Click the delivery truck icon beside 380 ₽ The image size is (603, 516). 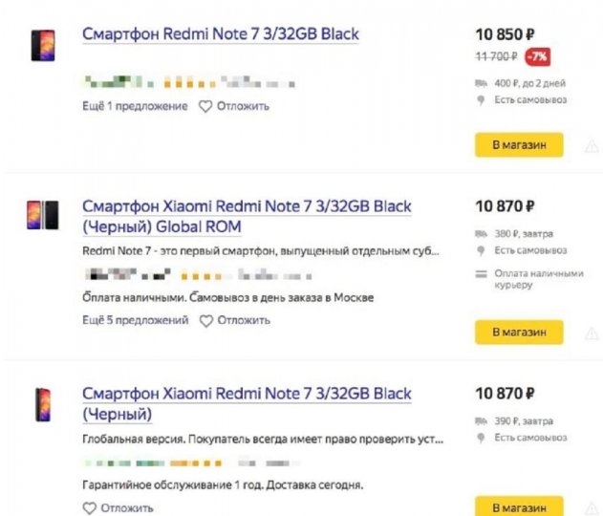click(x=481, y=233)
